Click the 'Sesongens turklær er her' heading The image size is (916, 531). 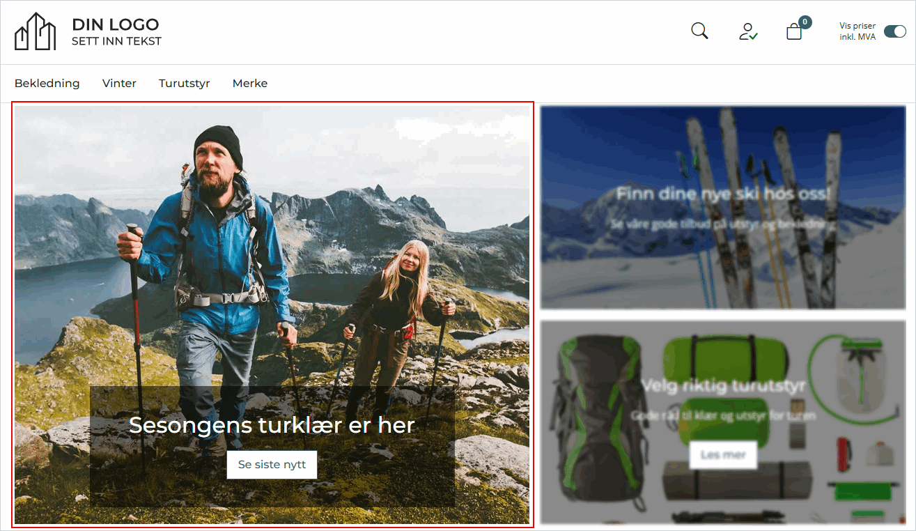click(x=272, y=425)
